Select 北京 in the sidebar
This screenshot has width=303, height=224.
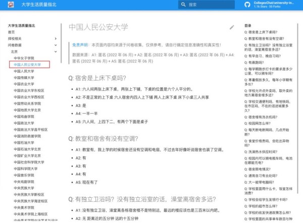14,51
